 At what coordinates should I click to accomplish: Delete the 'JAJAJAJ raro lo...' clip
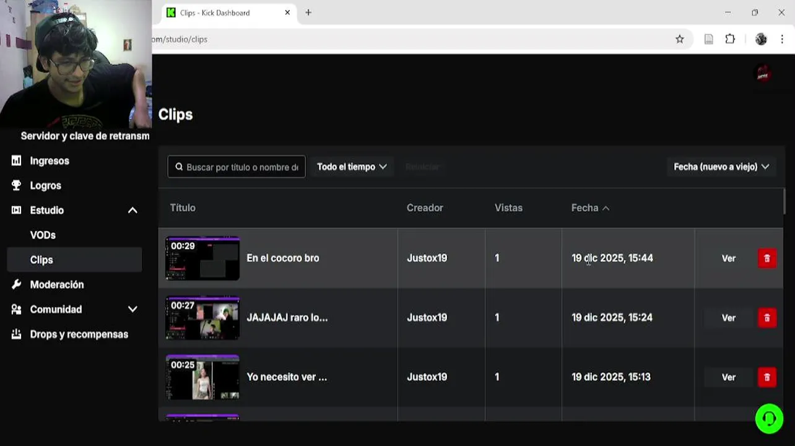coord(767,318)
